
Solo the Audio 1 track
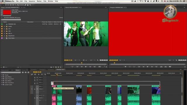click(x=44, y=95)
